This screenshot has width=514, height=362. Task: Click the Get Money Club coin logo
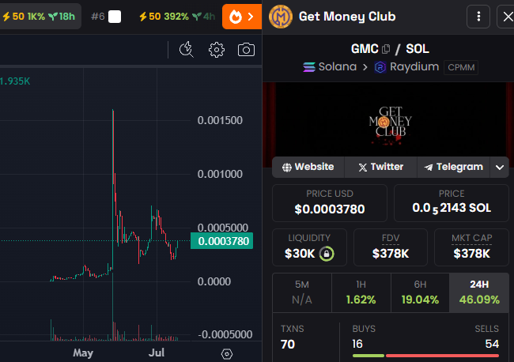(281, 17)
